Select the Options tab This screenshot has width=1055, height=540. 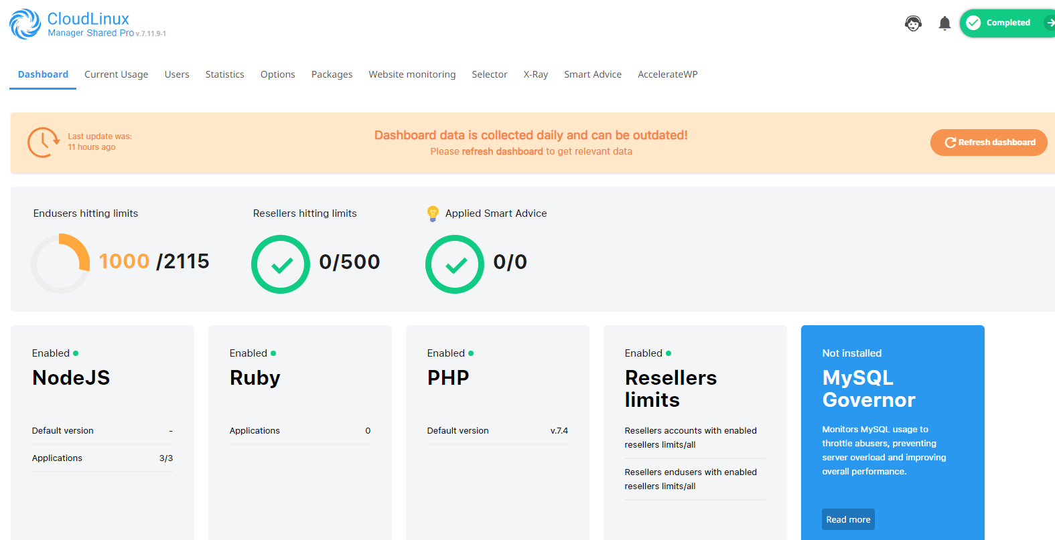click(x=278, y=74)
